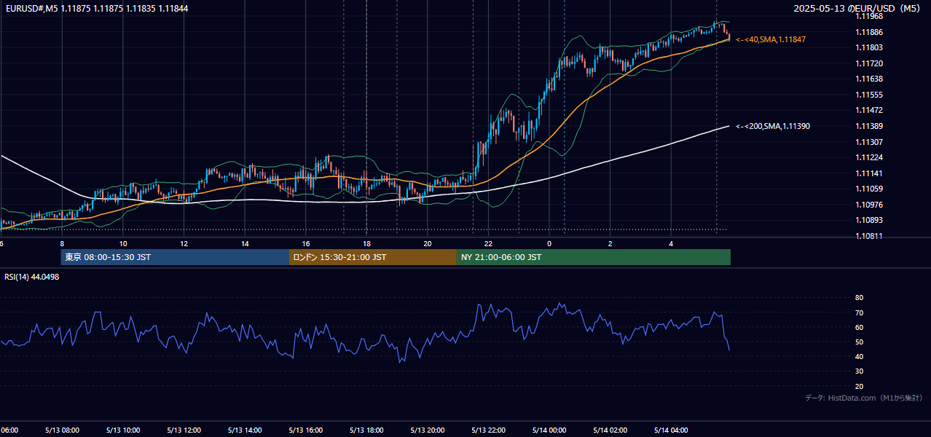This screenshot has height=437, width=931.
Task: Click RSI scale level 80
Action: pyautogui.click(x=860, y=298)
